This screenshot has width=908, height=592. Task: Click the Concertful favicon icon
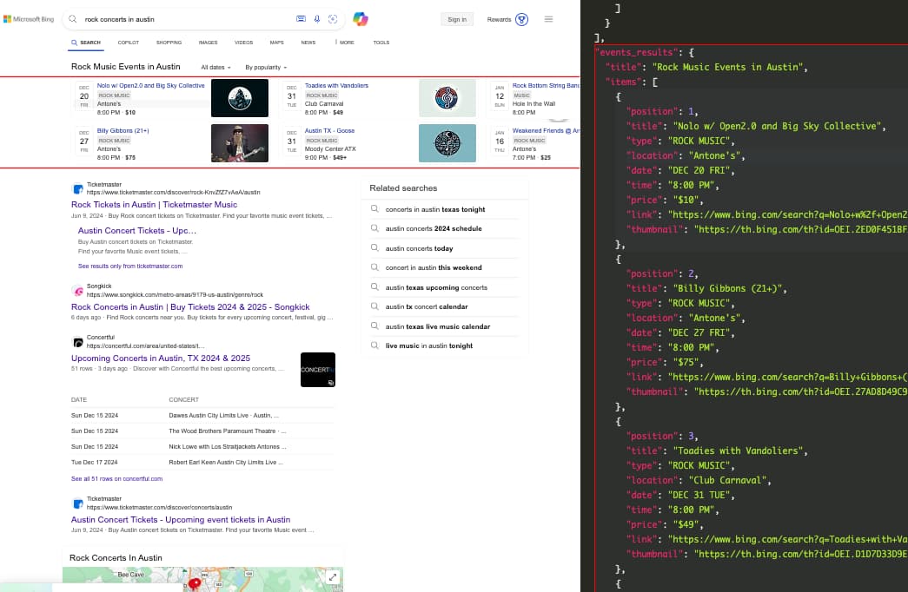(x=77, y=342)
